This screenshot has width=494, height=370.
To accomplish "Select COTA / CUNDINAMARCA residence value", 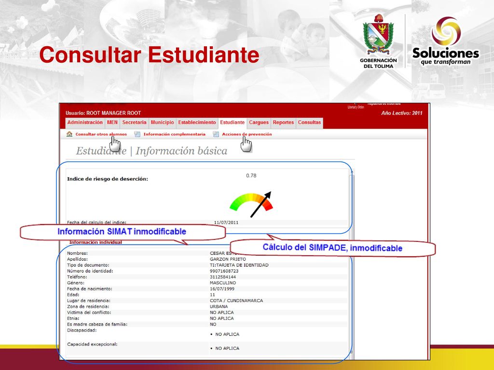I will click(x=236, y=301).
